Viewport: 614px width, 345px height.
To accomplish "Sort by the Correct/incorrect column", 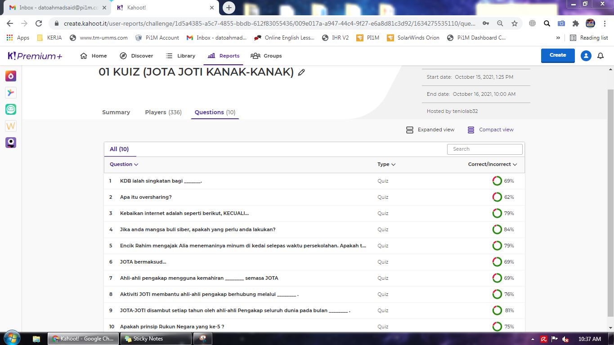I will coord(492,164).
